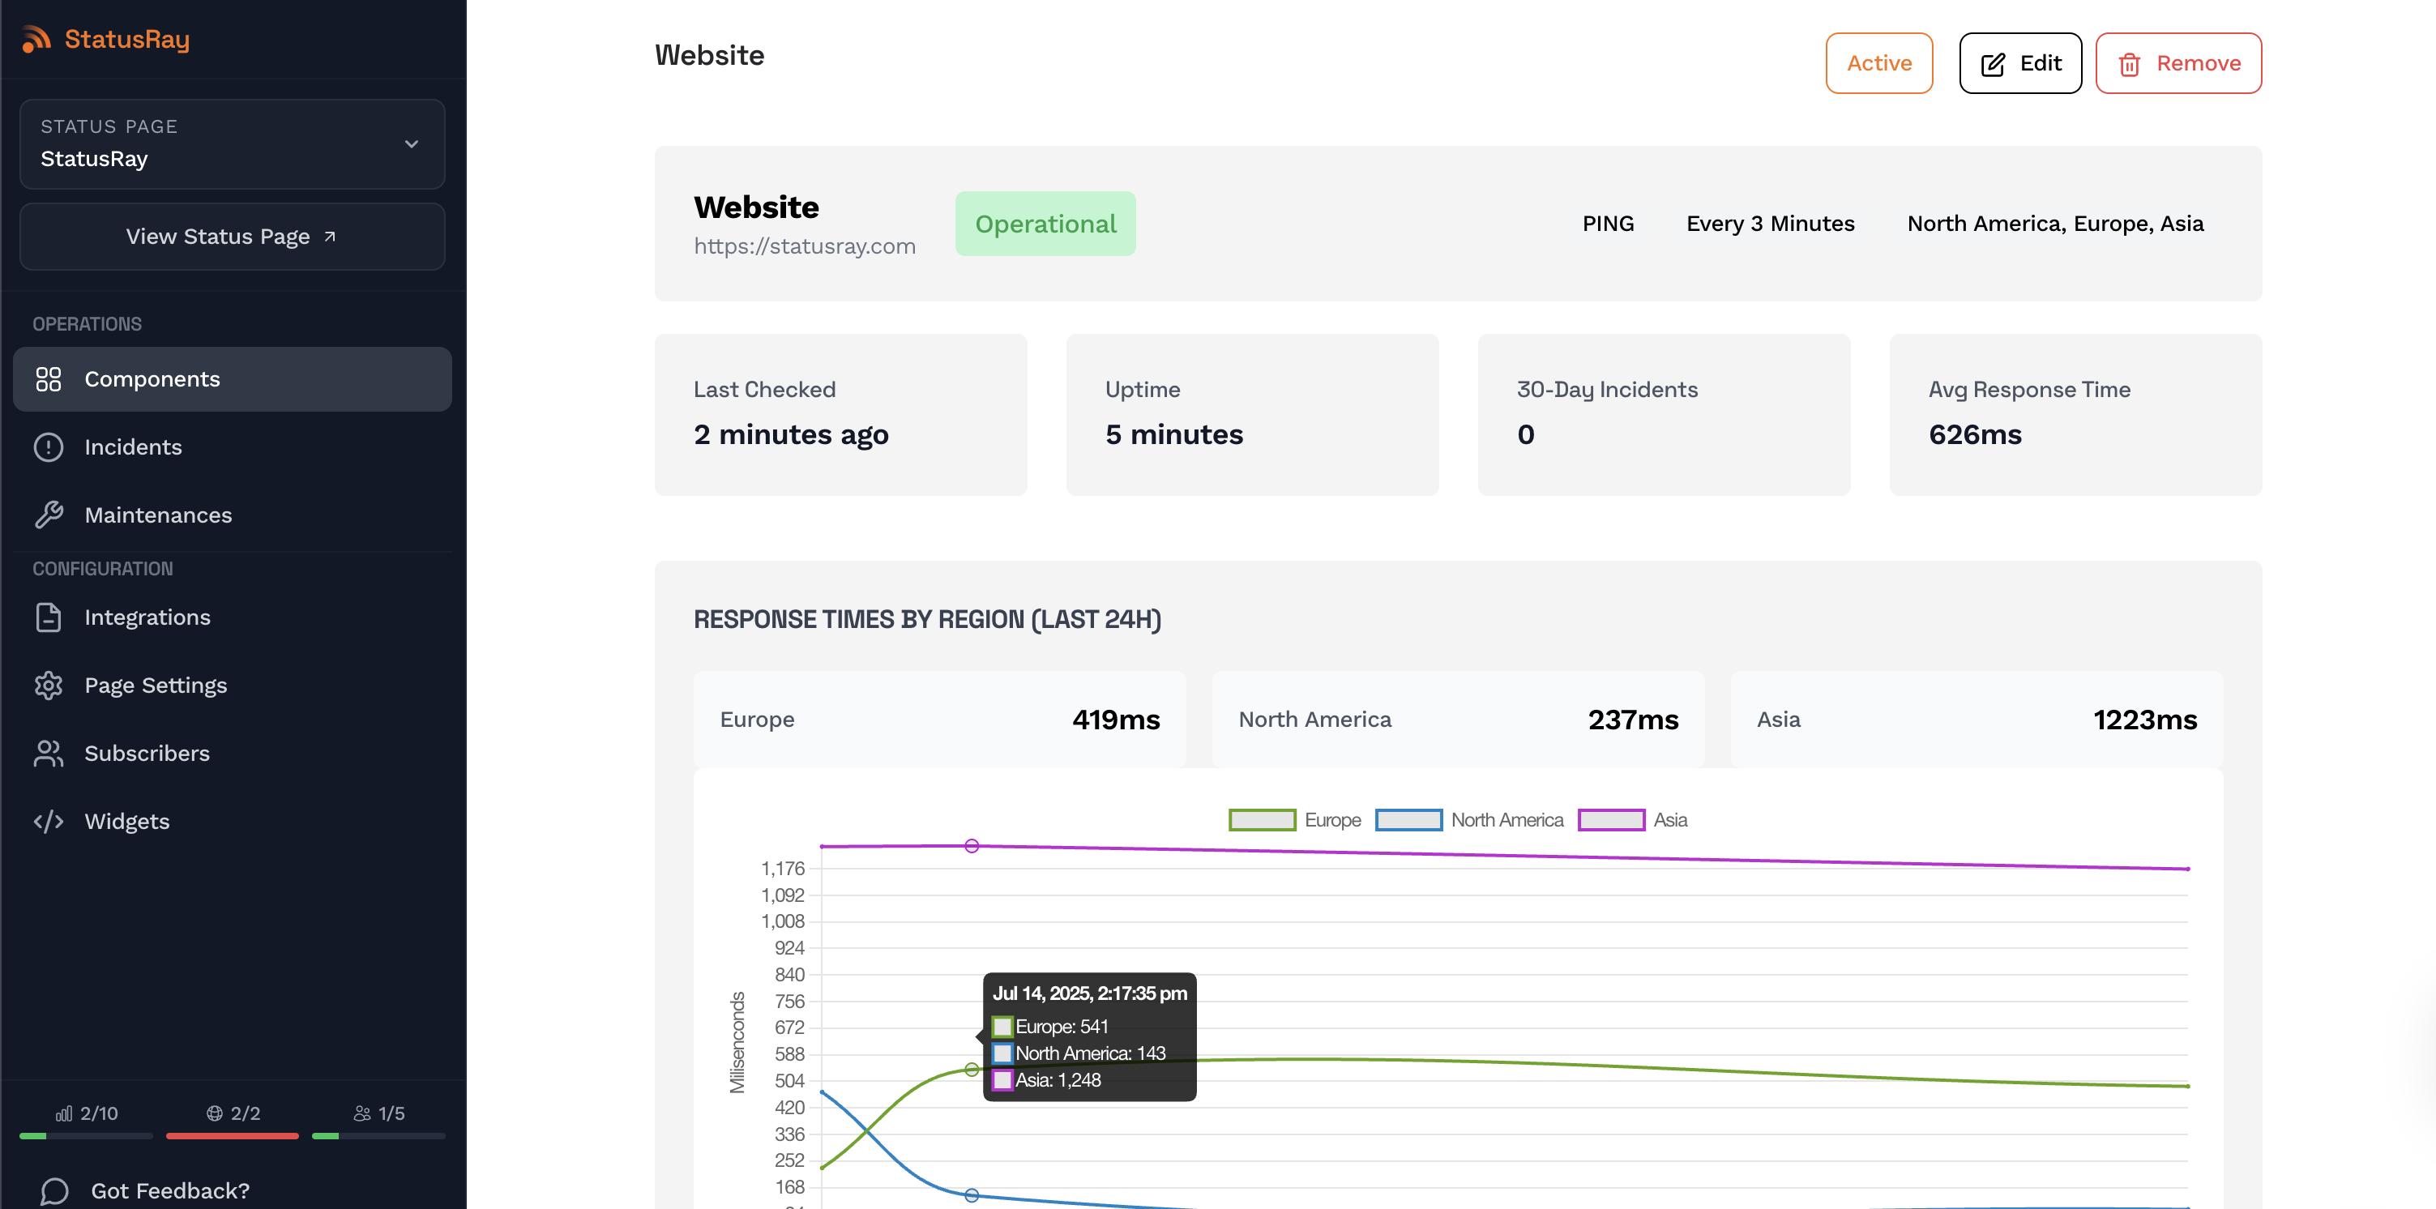This screenshot has width=2436, height=1209.
Task: Click the Got Feedback speech bubble icon
Action: 54,1190
